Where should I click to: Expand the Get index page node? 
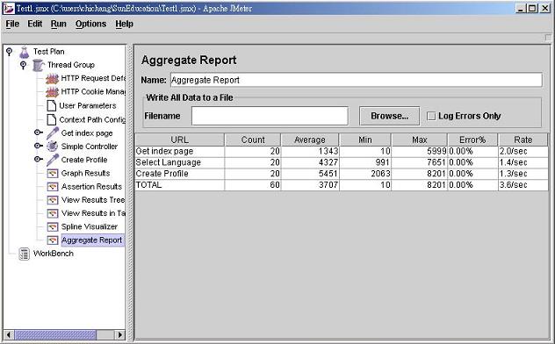[39, 133]
